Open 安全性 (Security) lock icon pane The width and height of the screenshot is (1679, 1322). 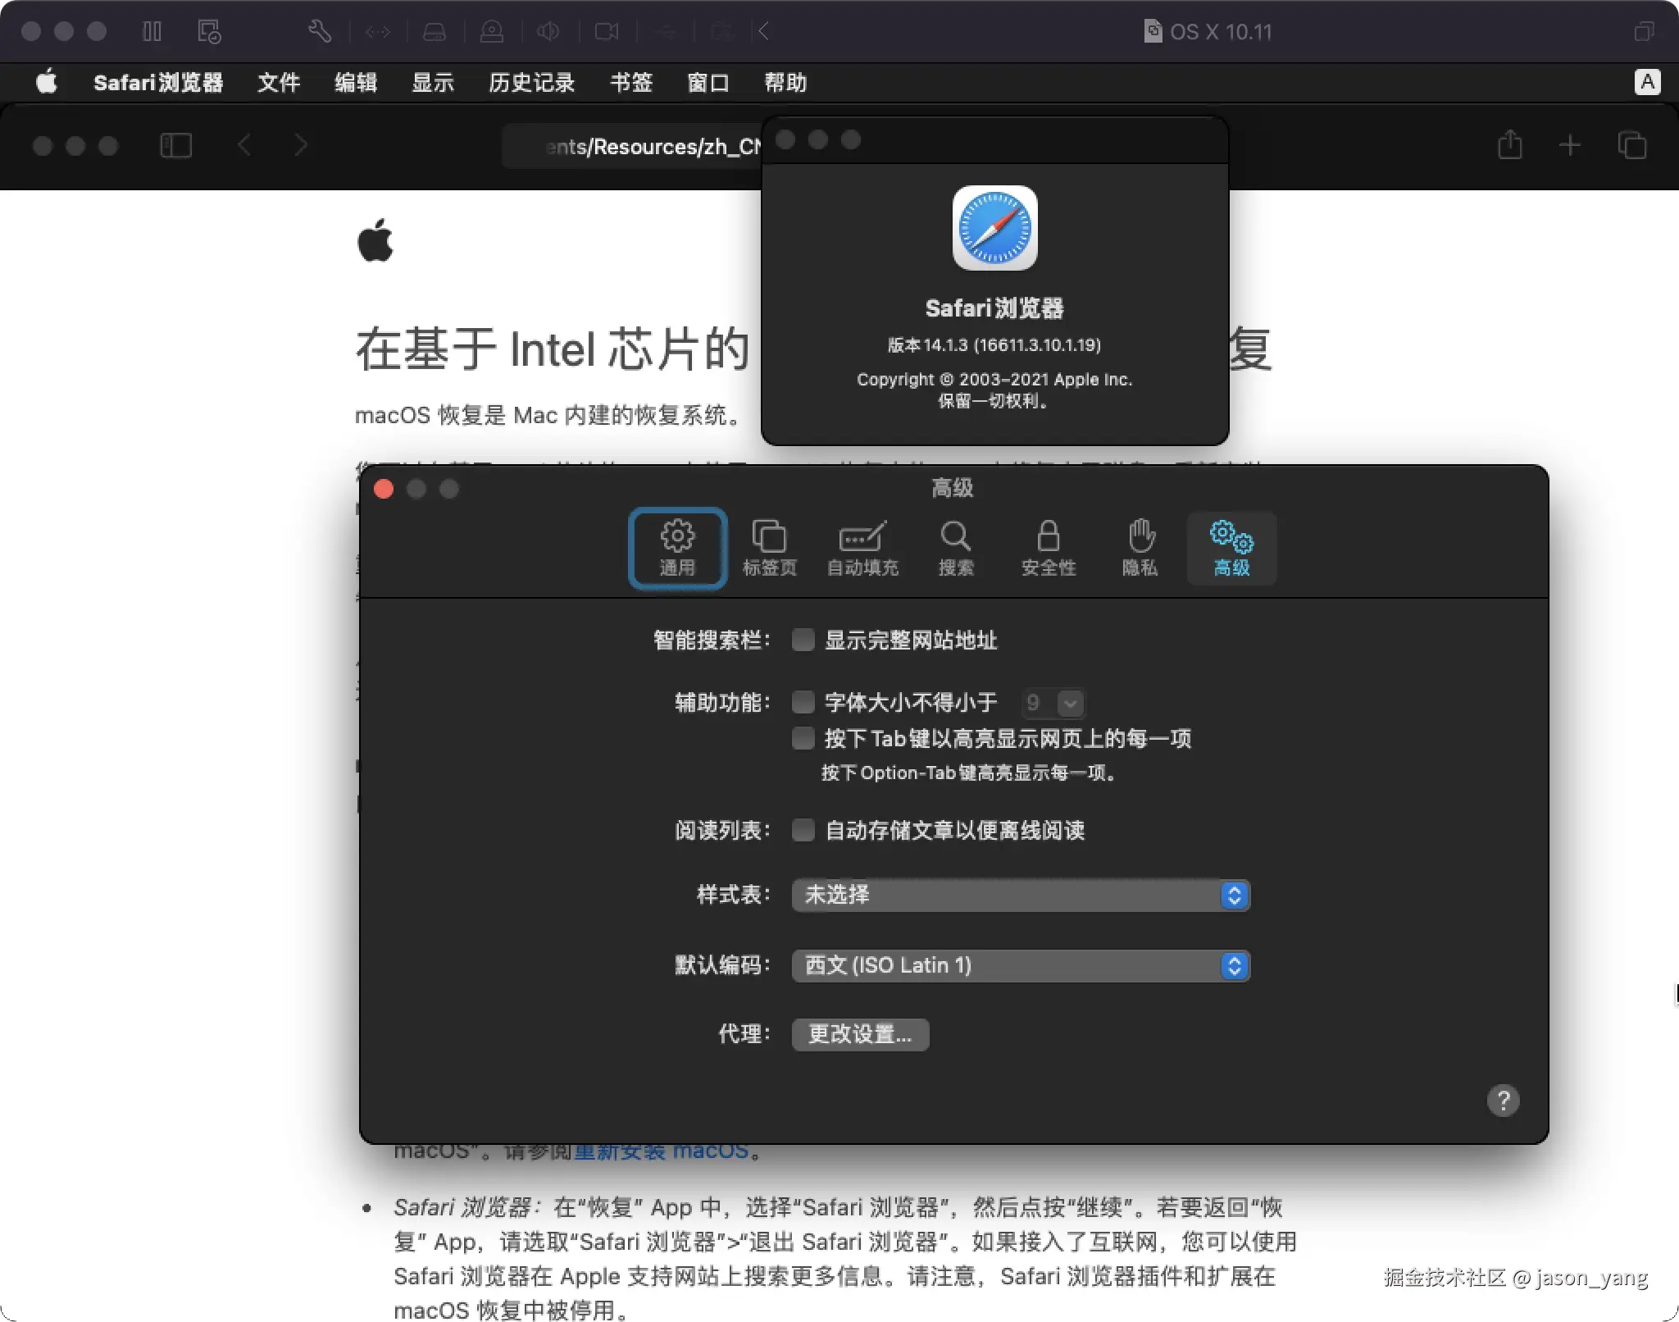click(1048, 547)
